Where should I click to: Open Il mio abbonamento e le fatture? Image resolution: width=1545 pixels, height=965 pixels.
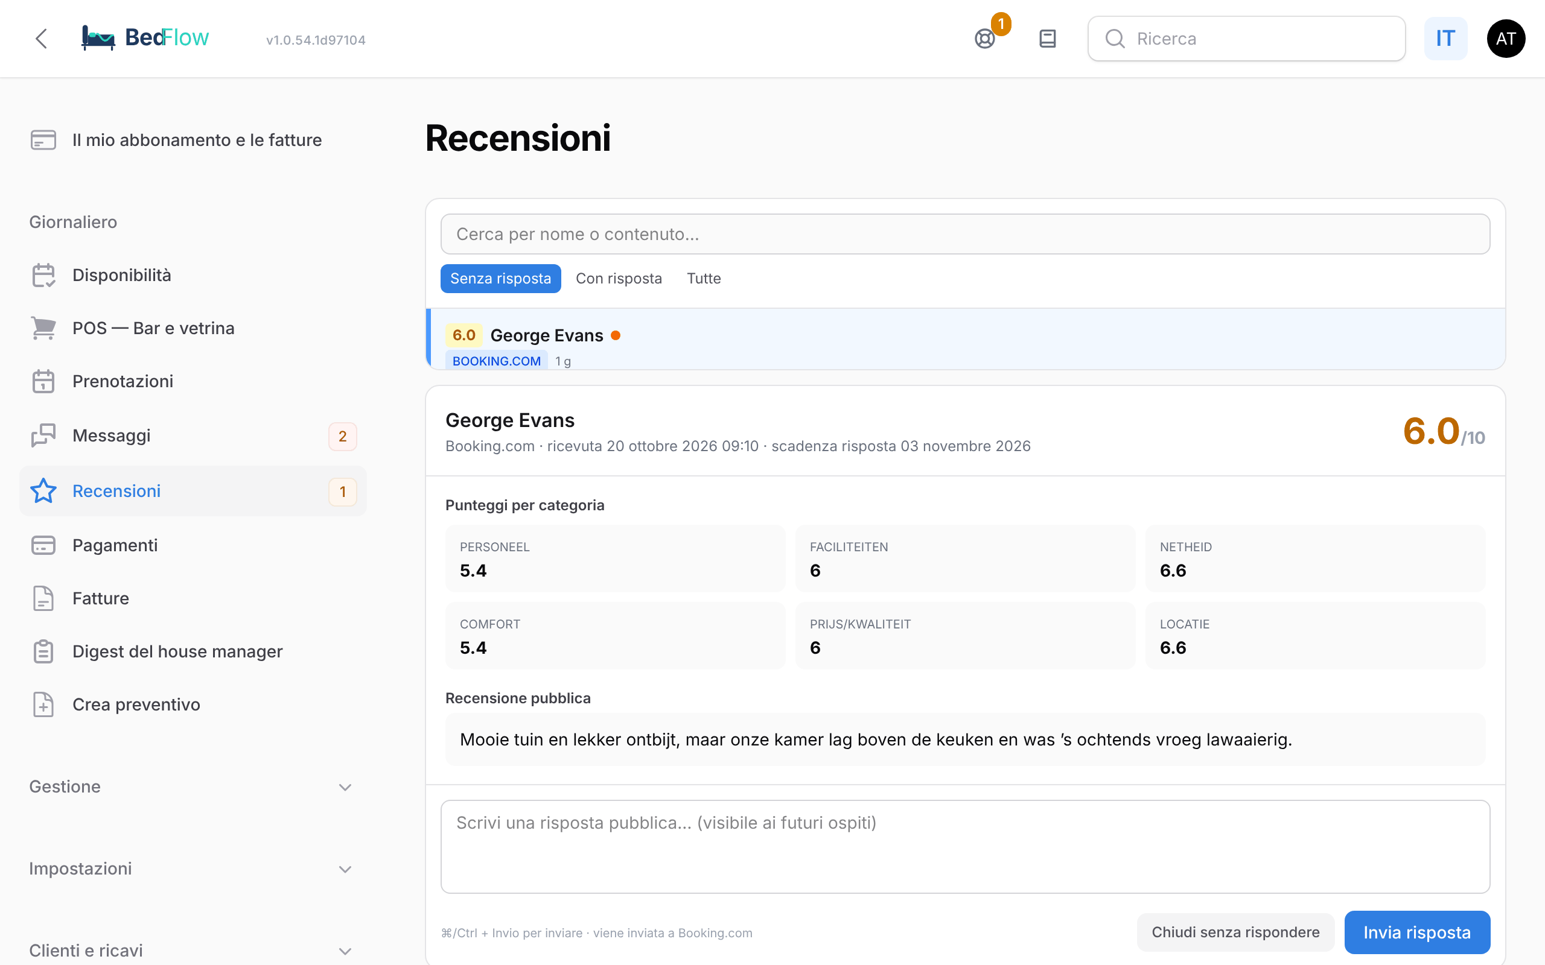(191, 140)
